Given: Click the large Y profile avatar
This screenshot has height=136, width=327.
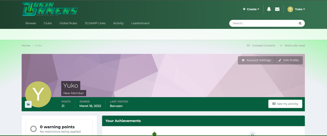Looking at the screenshot, I should [38, 94].
